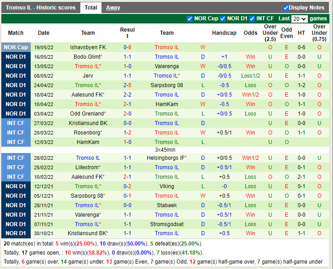The image size is (333, 269).
Task: Select the Rosenborg team link
Action: point(87,133)
